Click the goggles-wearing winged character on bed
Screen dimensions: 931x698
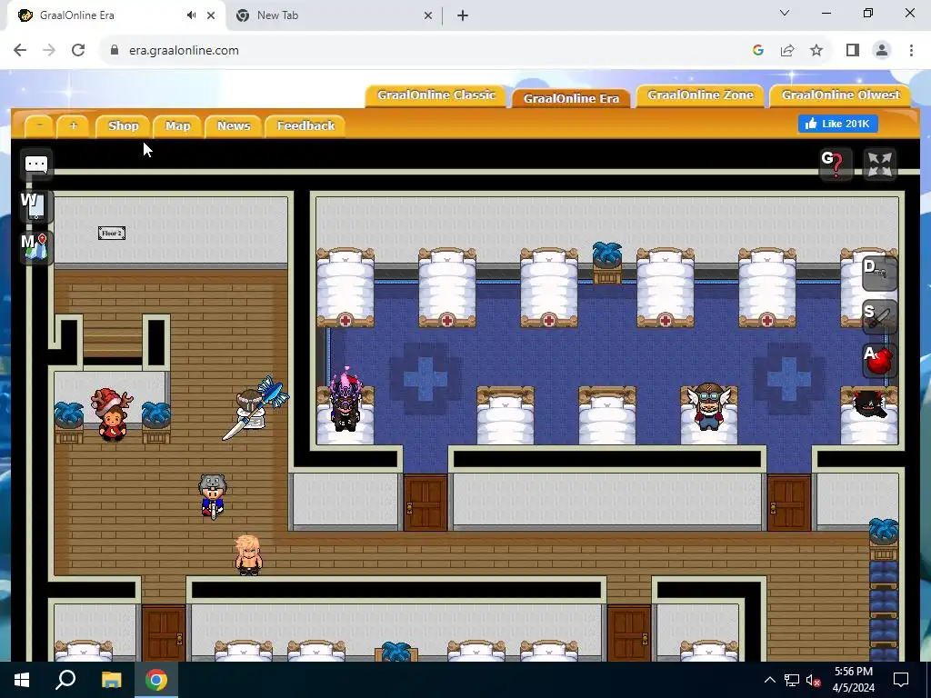(709, 405)
